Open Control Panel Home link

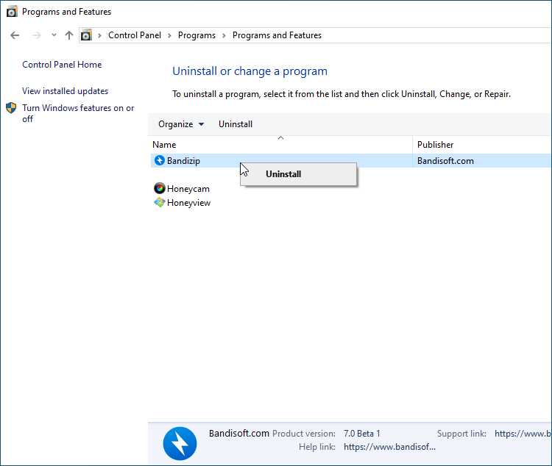(62, 65)
